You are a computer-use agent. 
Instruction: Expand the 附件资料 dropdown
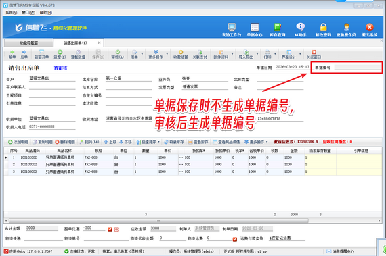232,54
